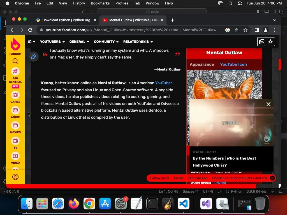
Task: Expand the Chrome tab search chevron
Action: click(275, 20)
